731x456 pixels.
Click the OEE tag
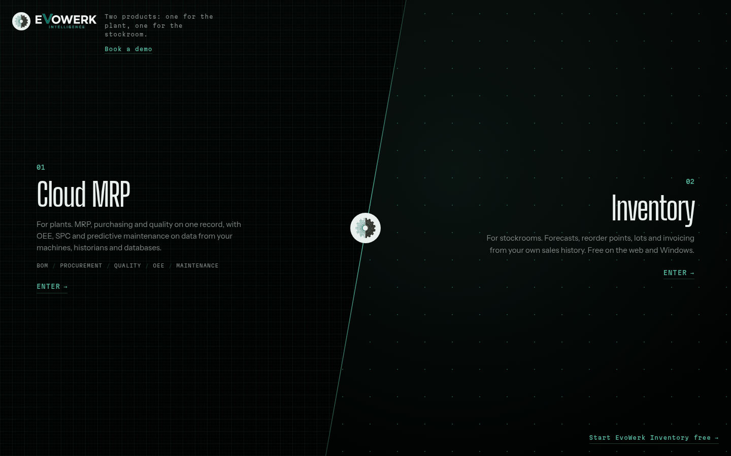158,266
